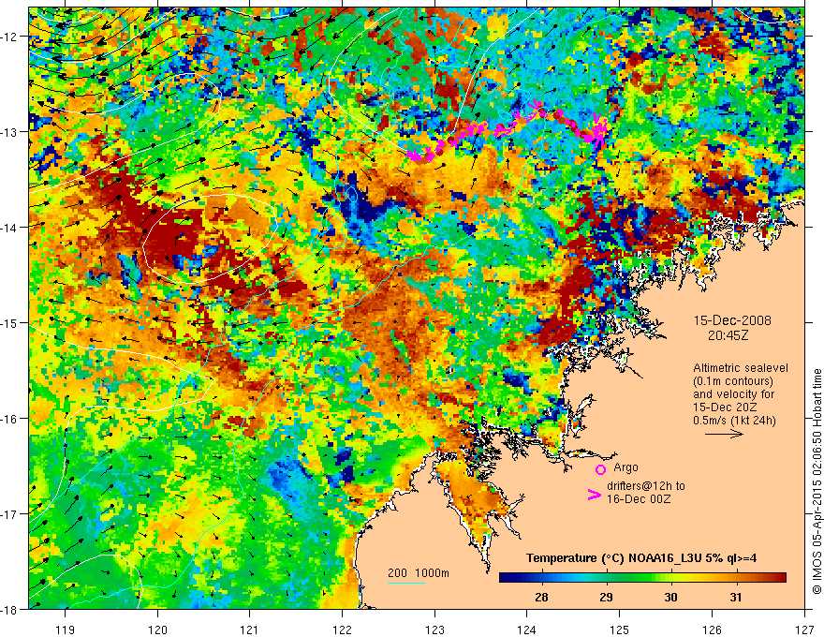Click the '0.5m/s (1kt 24h)' text

(734, 421)
